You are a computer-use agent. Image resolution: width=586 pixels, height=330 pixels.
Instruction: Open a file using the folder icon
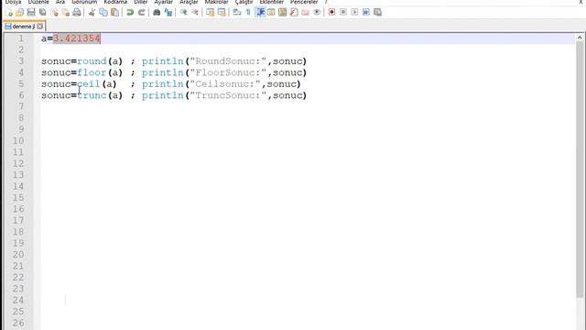pyautogui.click(x=20, y=12)
